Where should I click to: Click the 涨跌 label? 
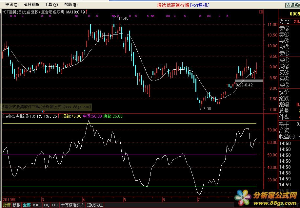click(x=284, y=98)
